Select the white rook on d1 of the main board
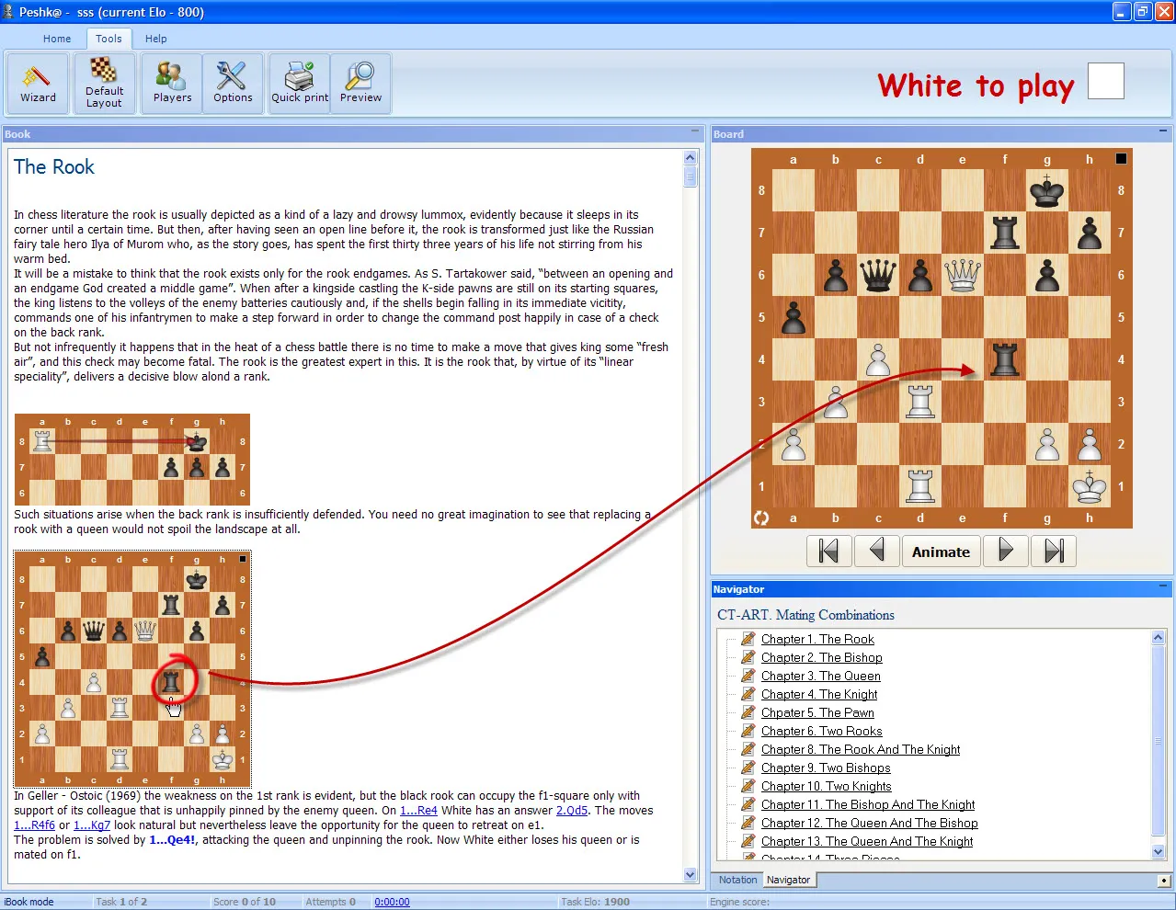 pyautogui.click(x=920, y=486)
